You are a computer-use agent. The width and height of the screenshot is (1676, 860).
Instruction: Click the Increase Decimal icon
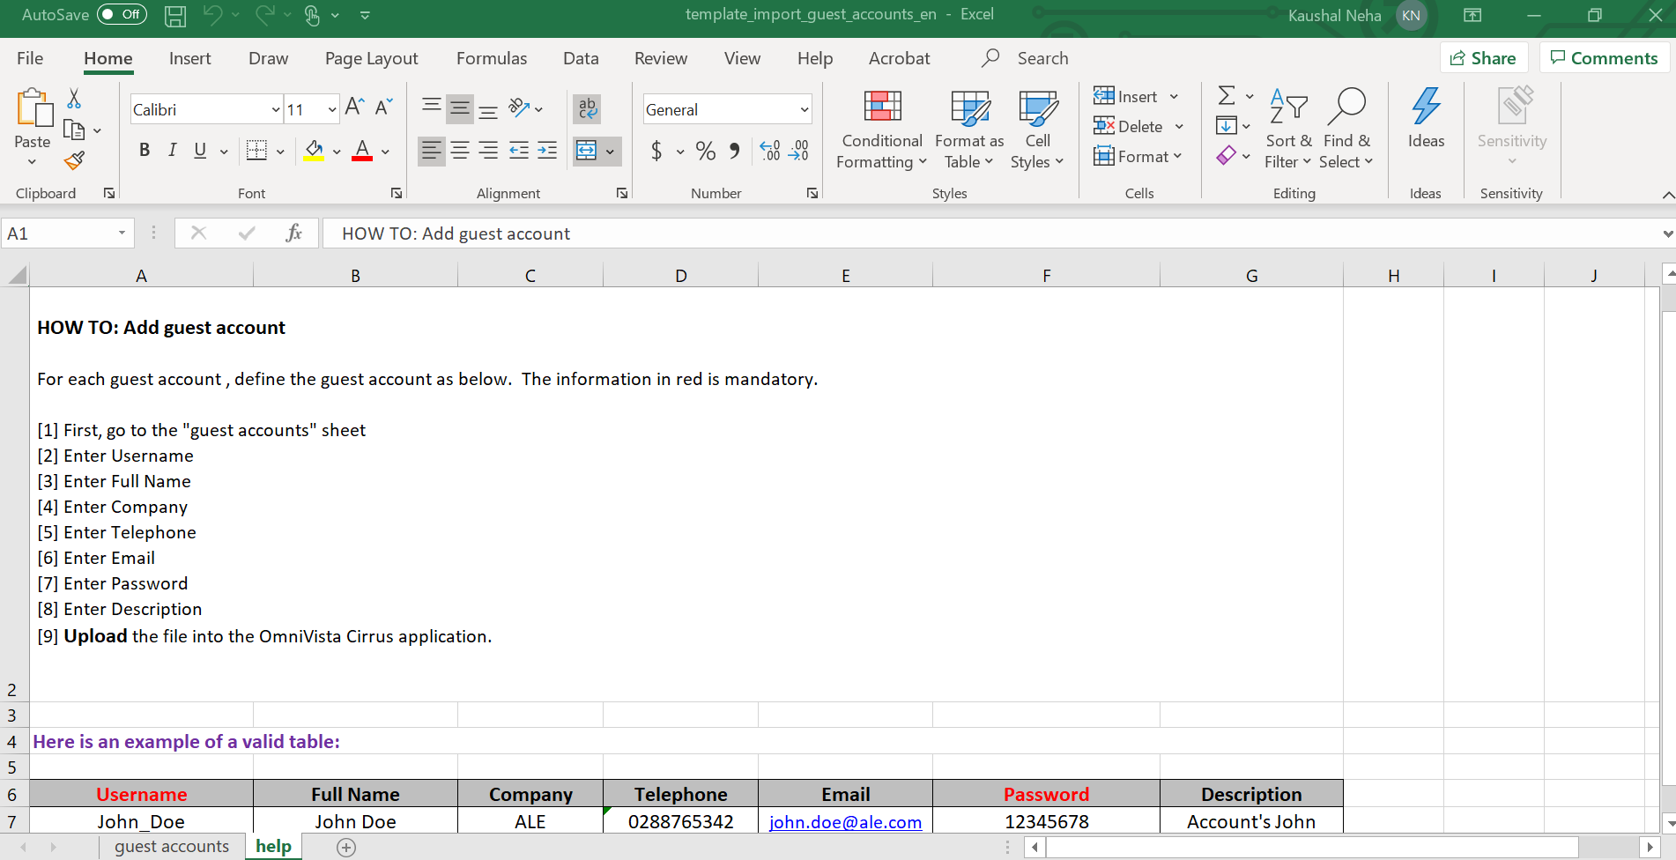coord(769,152)
